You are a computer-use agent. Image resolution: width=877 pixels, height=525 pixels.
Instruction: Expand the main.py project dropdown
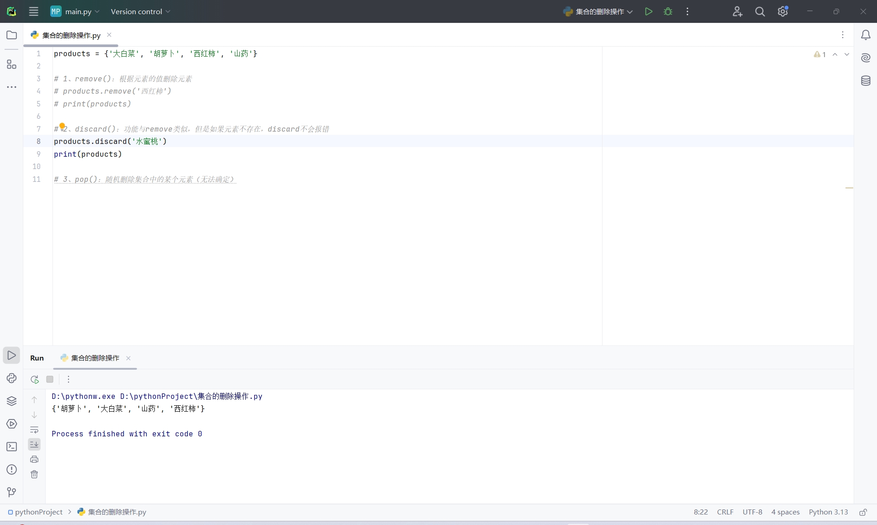tap(75, 11)
